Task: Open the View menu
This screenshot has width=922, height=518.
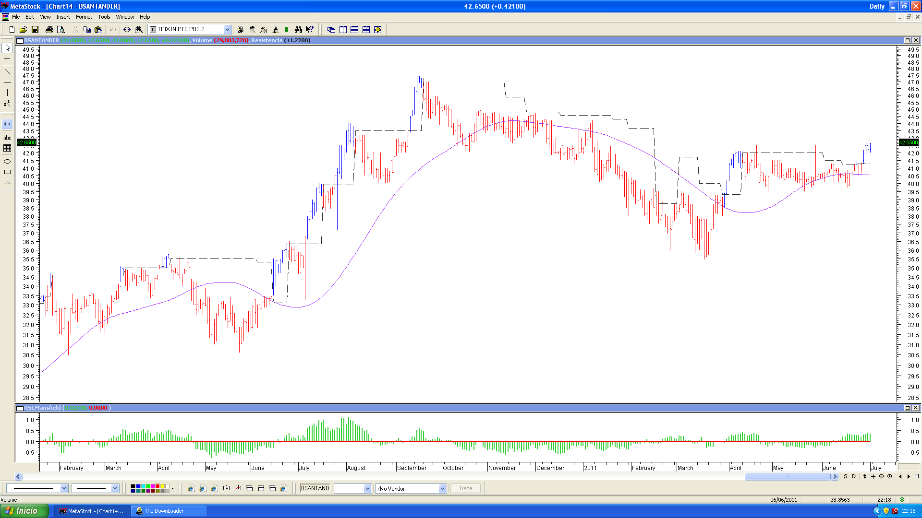Action: [x=45, y=17]
